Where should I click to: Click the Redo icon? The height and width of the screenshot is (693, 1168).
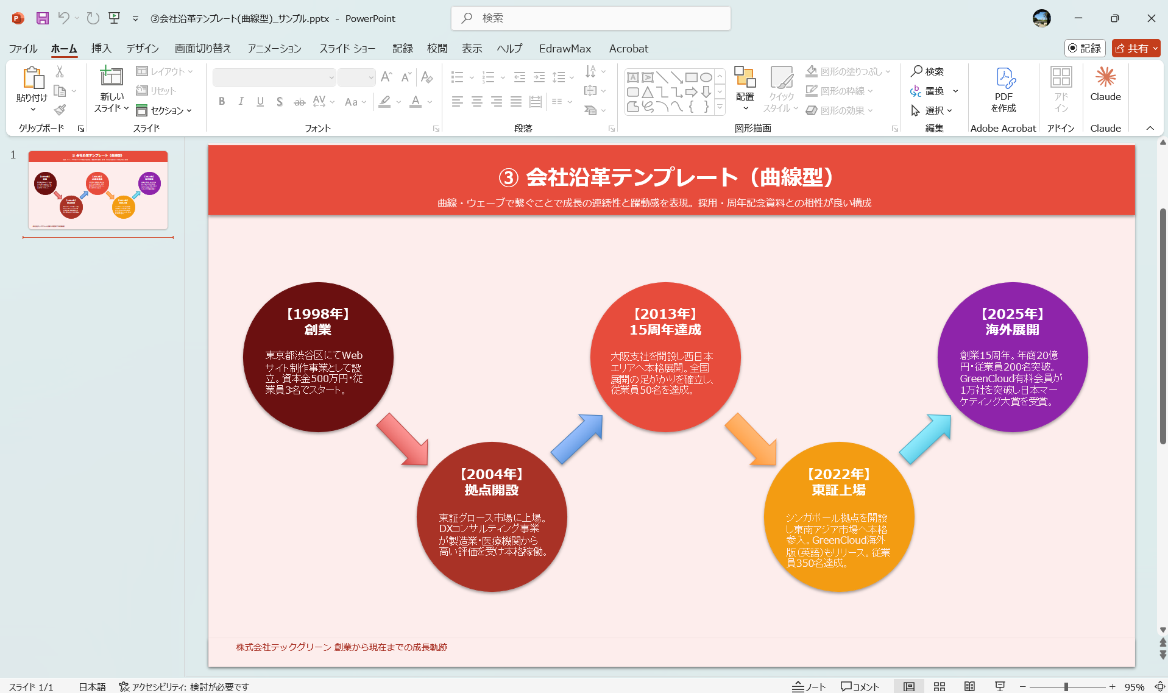click(93, 18)
